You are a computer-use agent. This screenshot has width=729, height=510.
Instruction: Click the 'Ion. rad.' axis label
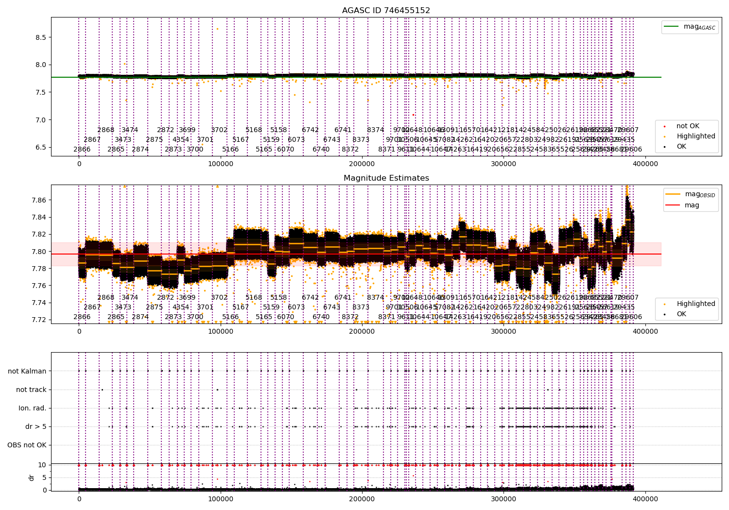coord(33,408)
